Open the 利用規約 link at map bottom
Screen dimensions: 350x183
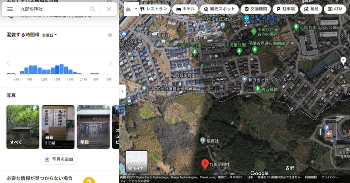click(x=311, y=177)
